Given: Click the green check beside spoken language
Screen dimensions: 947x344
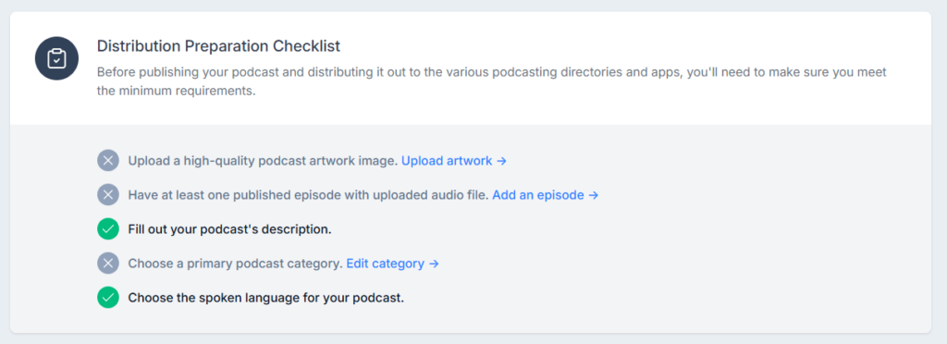Looking at the screenshot, I should (x=108, y=298).
